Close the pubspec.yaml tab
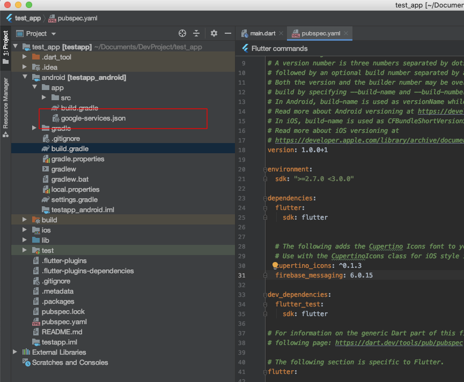The width and height of the screenshot is (464, 382). [345, 33]
